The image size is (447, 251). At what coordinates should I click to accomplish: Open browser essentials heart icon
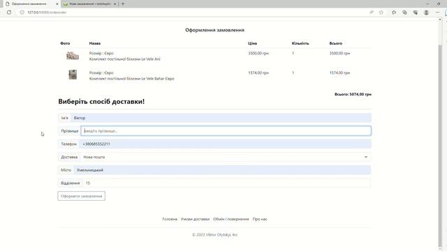[416, 13]
